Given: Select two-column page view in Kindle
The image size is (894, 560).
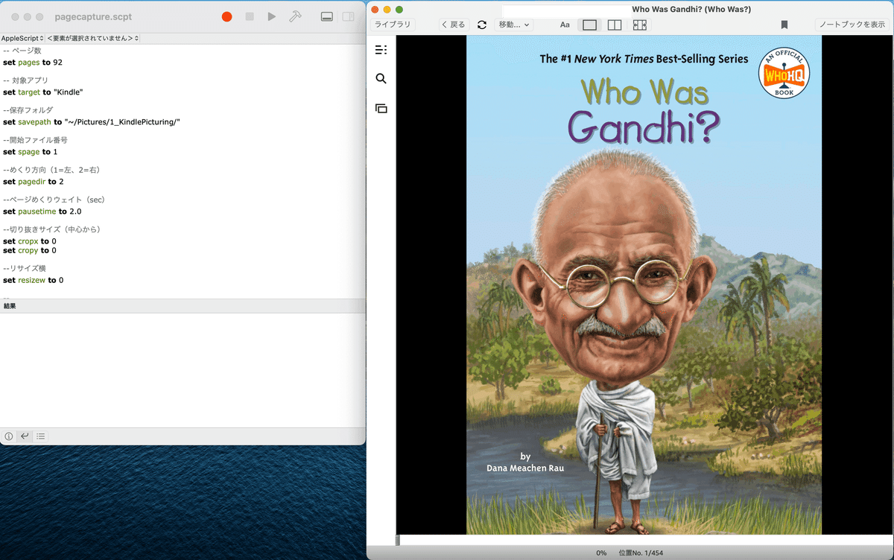Looking at the screenshot, I should [x=615, y=25].
